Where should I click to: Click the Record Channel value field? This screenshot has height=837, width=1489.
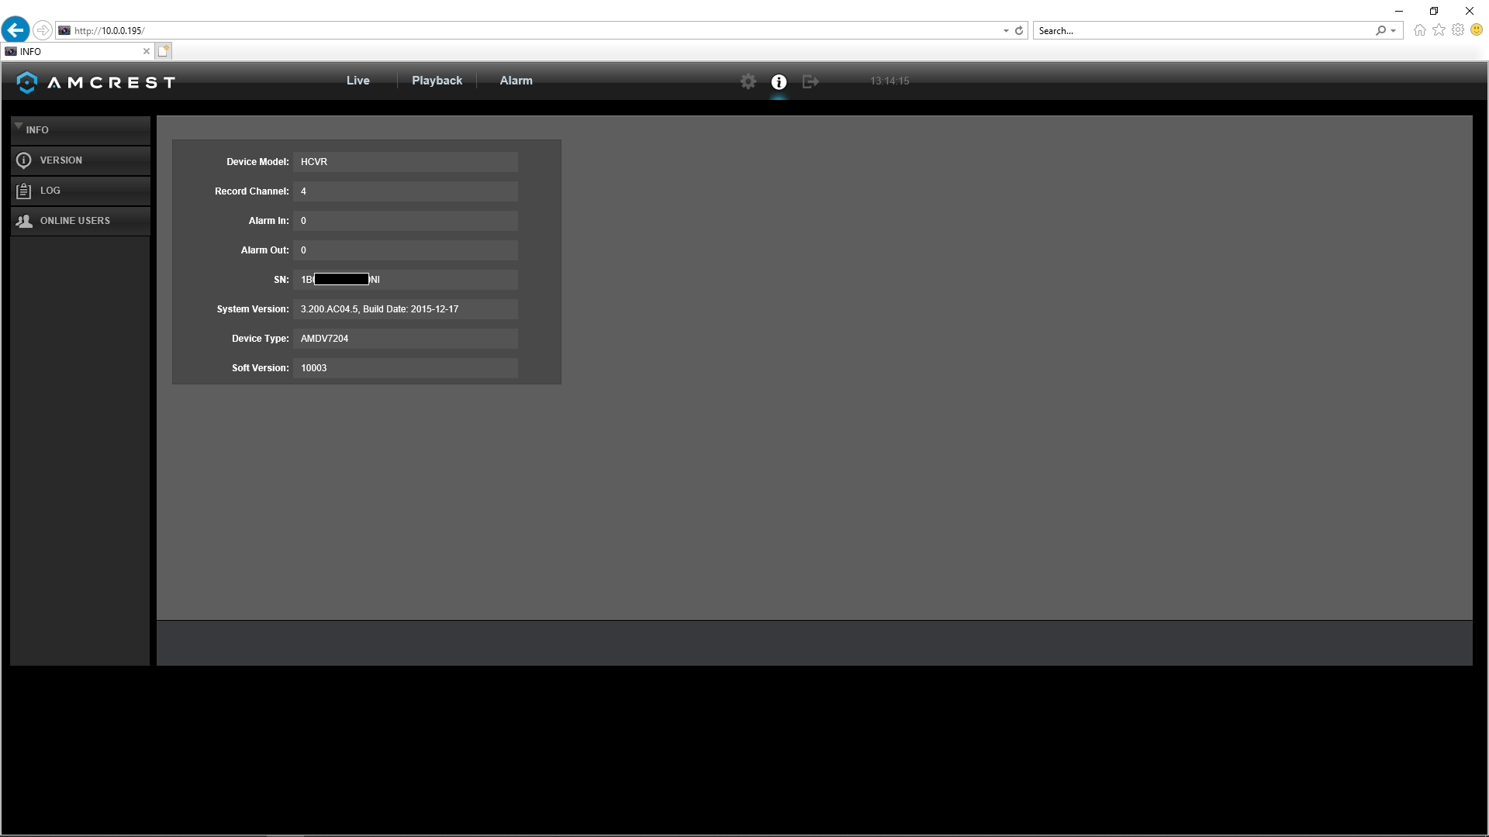tap(406, 191)
